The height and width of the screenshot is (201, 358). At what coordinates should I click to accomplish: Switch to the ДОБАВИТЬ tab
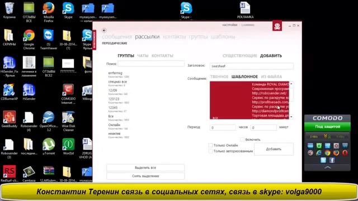tap(271, 56)
